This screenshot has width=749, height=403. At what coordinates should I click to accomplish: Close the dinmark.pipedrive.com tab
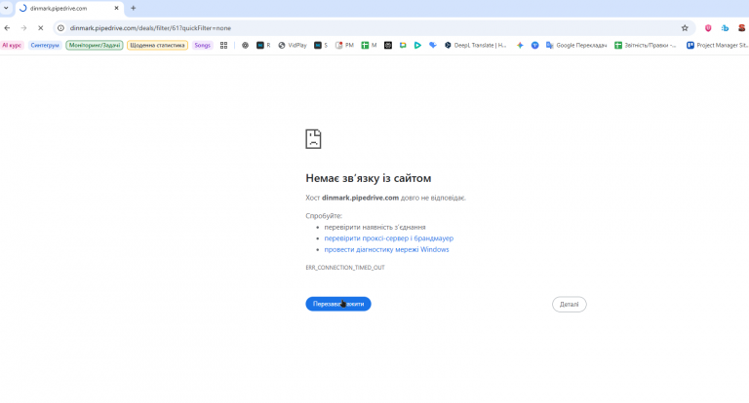click(116, 8)
